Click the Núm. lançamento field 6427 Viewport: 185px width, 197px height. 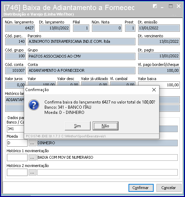click(20, 28)
